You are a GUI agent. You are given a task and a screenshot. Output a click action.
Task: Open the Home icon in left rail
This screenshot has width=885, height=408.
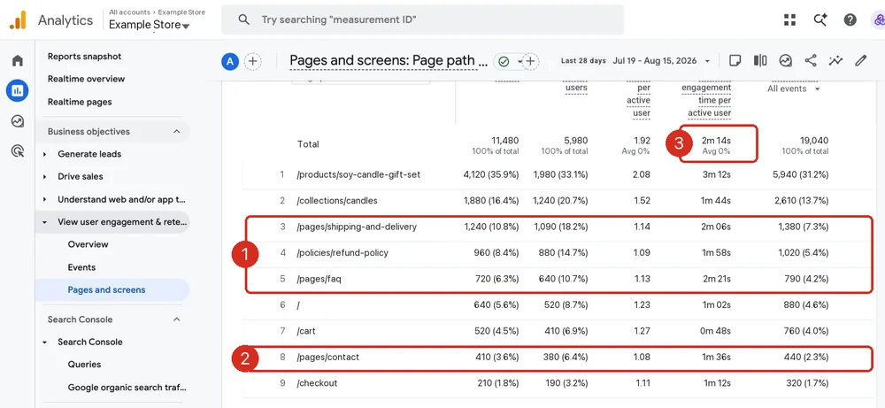click(x=18, y=60)
